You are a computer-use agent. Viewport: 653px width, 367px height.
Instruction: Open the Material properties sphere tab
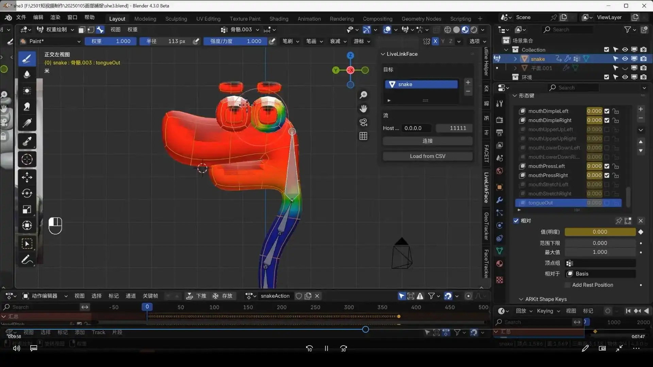(x=499, y=263)
